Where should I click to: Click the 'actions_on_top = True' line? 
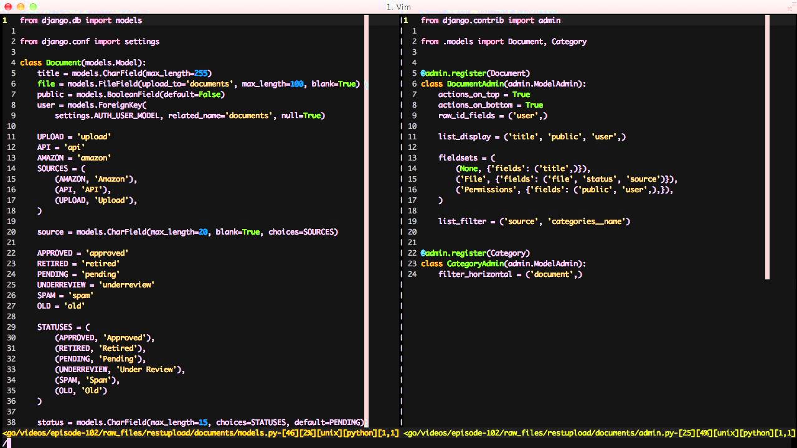click(484, 95)
